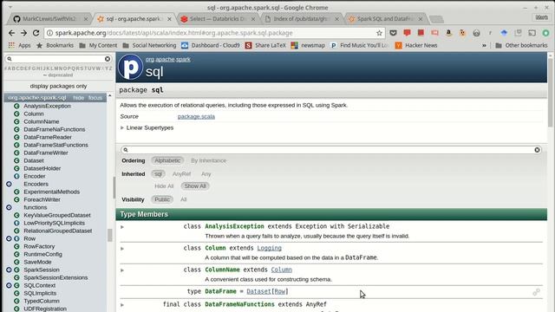Select KeyValueGroupedDataset in sidebar
The image size is (555, 312).
(x=57, y=215)
